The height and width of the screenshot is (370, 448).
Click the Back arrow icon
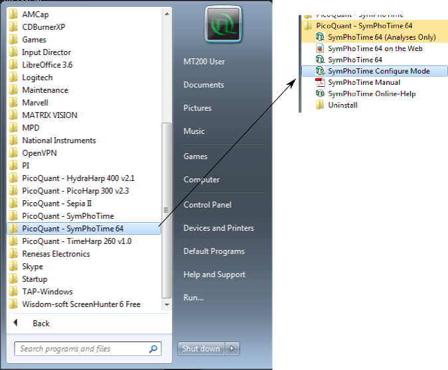tap(15, 323)
